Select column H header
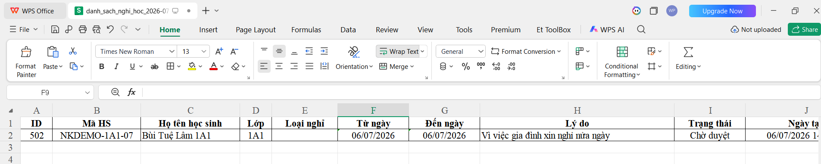Screen dimensions: 821x164 pyautogui.click(x=577, y=110)
